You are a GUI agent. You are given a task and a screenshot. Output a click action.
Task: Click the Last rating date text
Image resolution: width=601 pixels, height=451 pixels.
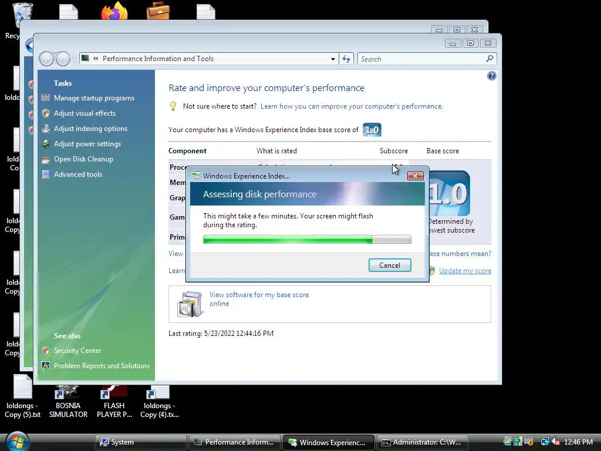pos(221,334)
